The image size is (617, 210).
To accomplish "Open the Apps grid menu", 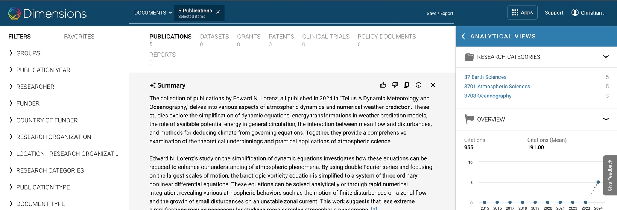I will [x=522, y=12].
